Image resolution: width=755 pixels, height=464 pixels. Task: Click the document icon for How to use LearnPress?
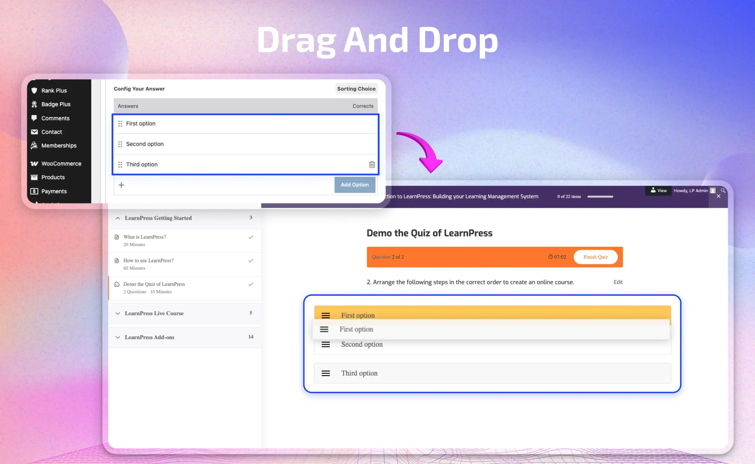click(117, 261)
